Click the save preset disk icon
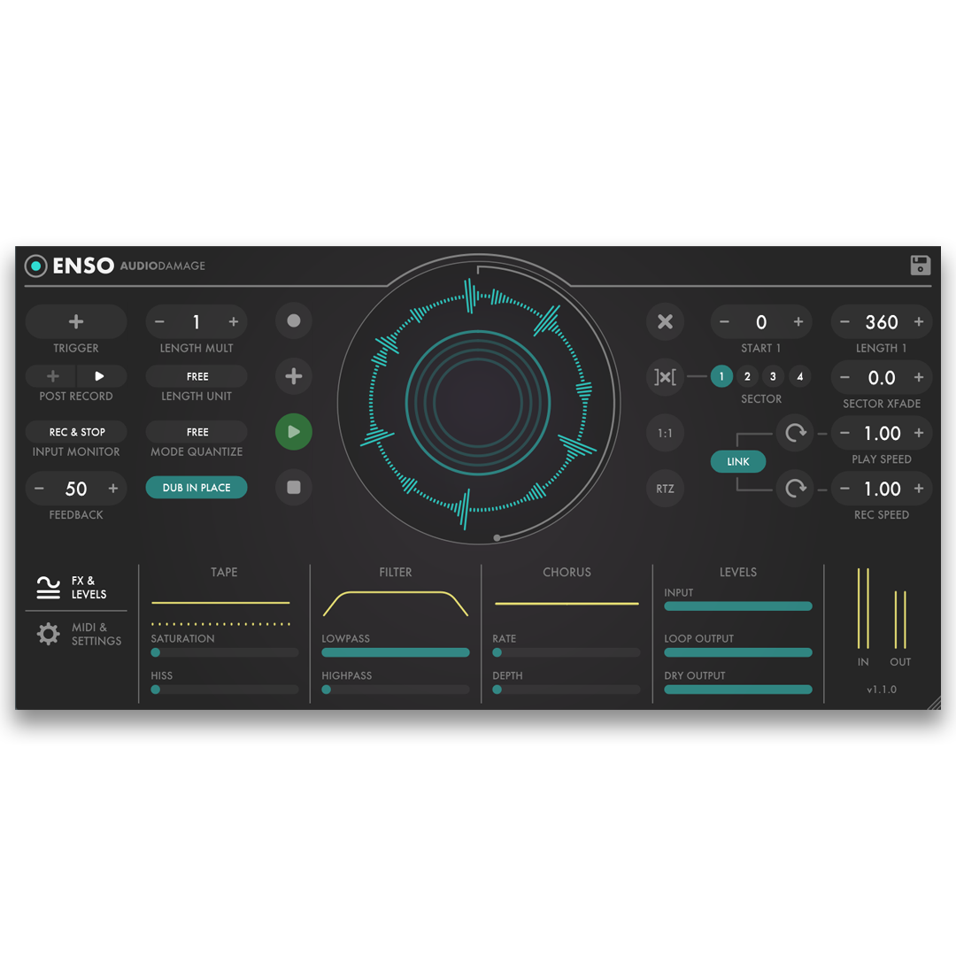The height and width of the screenshot is (956, 956). pyautogui.click(x=920, y=266)
